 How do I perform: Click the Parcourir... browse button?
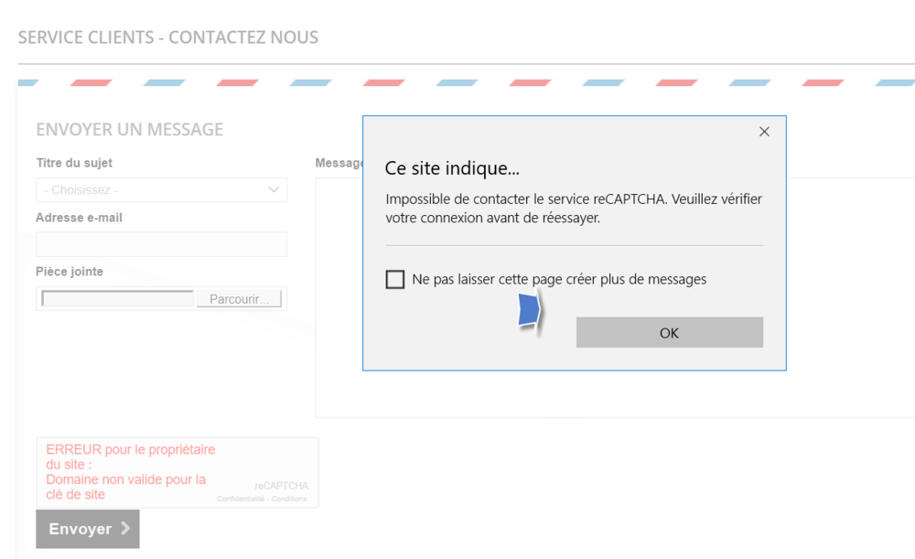point(239,299)
